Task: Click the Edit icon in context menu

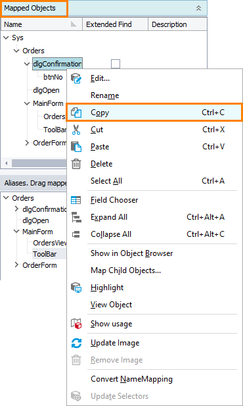Action: point(76,78)
